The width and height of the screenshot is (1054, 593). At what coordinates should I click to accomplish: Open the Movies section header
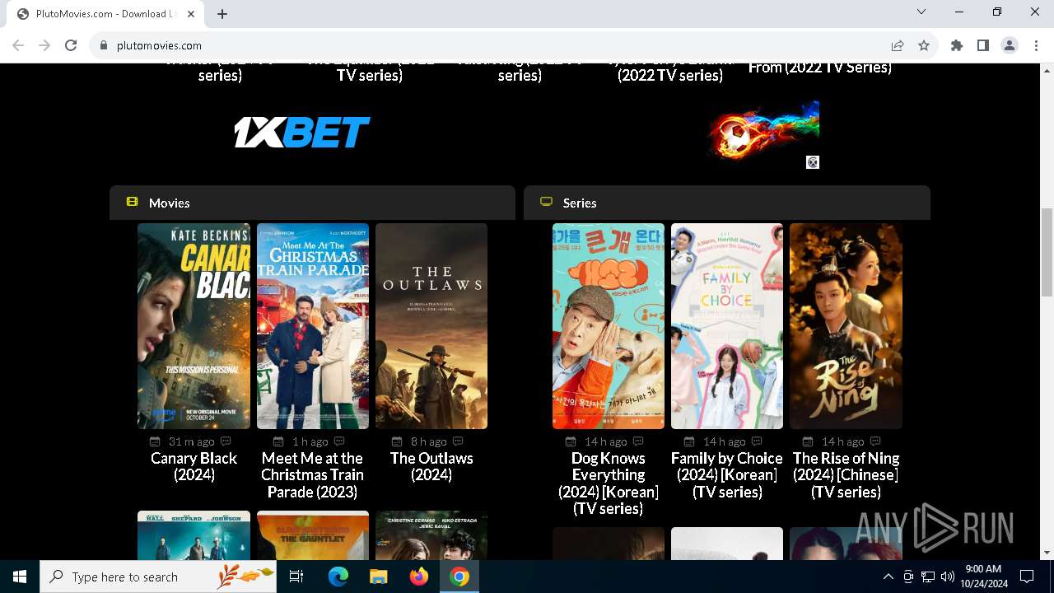tap(312, 203)
